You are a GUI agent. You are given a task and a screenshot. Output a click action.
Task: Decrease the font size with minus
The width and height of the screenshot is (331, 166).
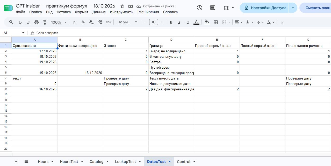coord(145,22)
